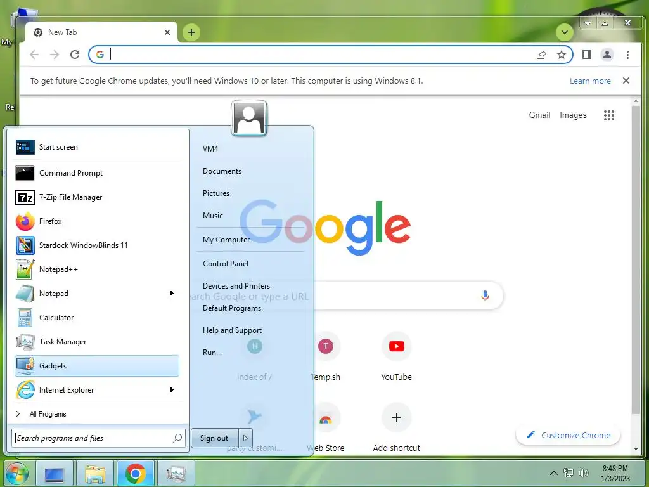Open Gmail link

[539, 115]
